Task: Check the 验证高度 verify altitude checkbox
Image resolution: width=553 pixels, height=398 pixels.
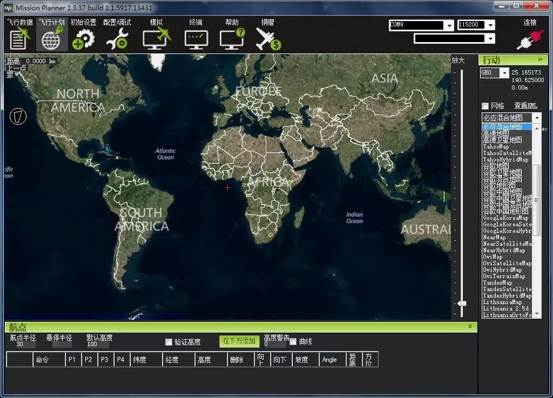Action: [x=169, y=342]
